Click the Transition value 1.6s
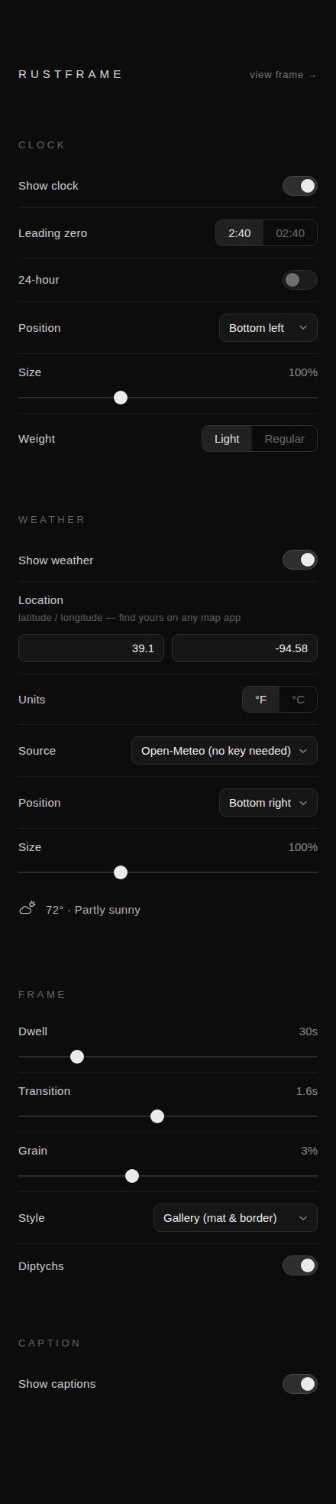The width and height of the screenshot is (336, 1504). 307,1091
